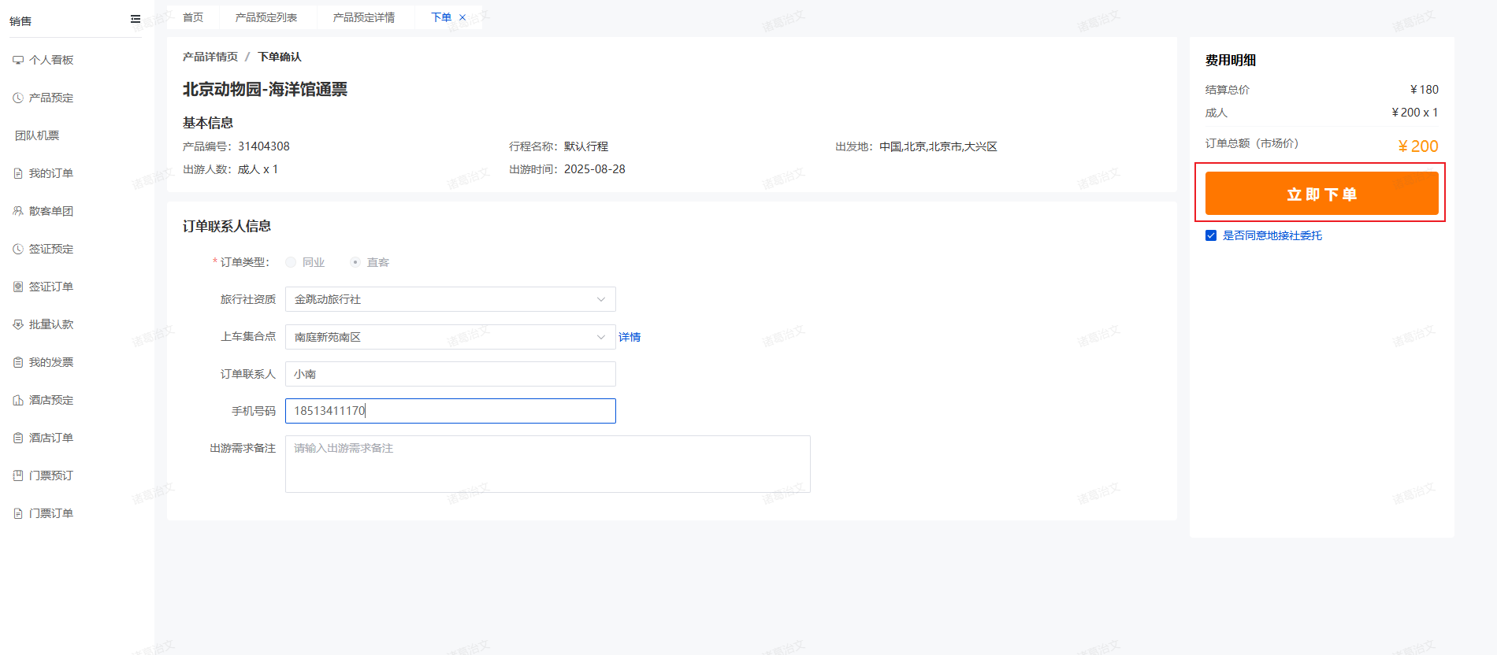Expand the 上车集合点 dropdown
The image size is (1497, 655).
click(x=450, y=337)
